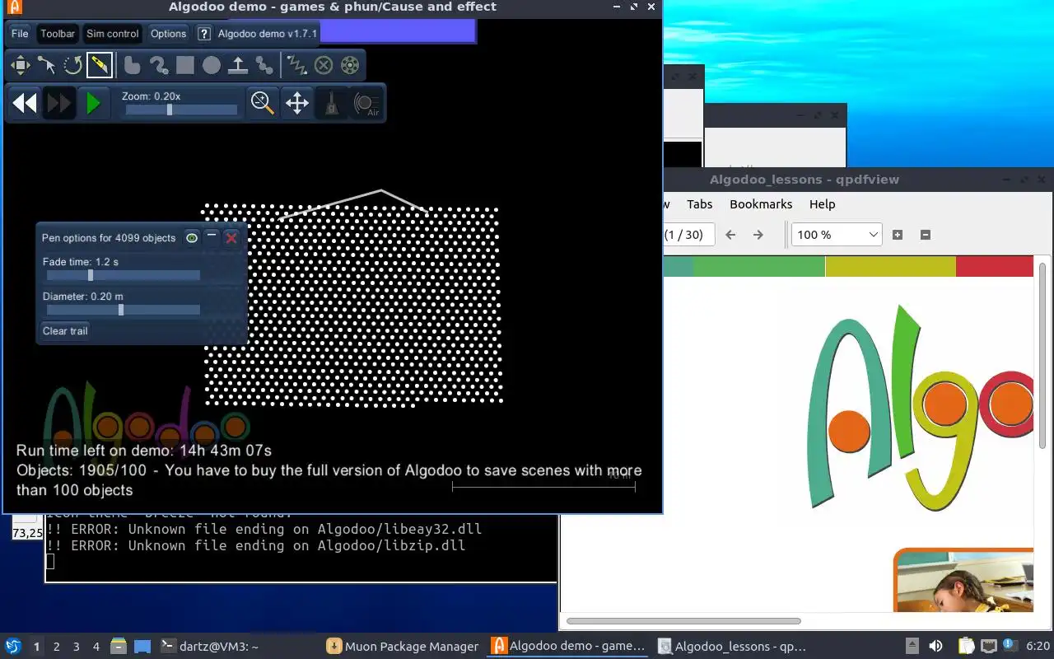Close the Pen options panel
The height and width of the screenshot is (659, 1054).
[x=231, y=238]
